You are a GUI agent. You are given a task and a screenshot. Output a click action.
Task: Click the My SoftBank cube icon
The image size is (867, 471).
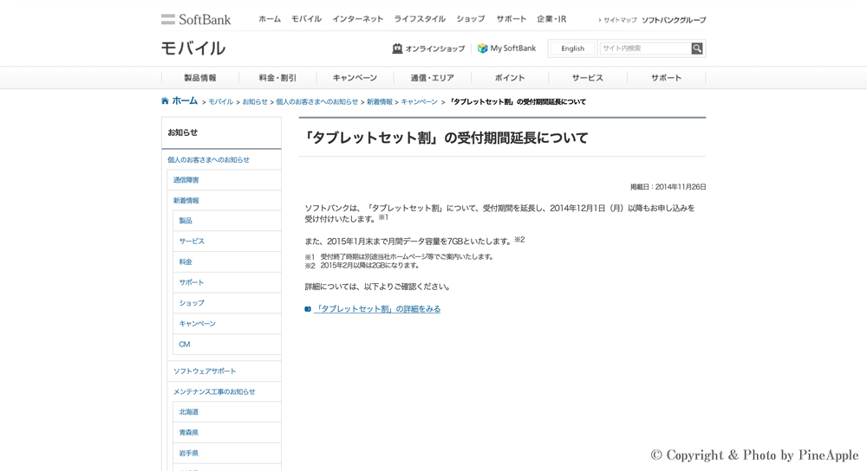point(483,48)
